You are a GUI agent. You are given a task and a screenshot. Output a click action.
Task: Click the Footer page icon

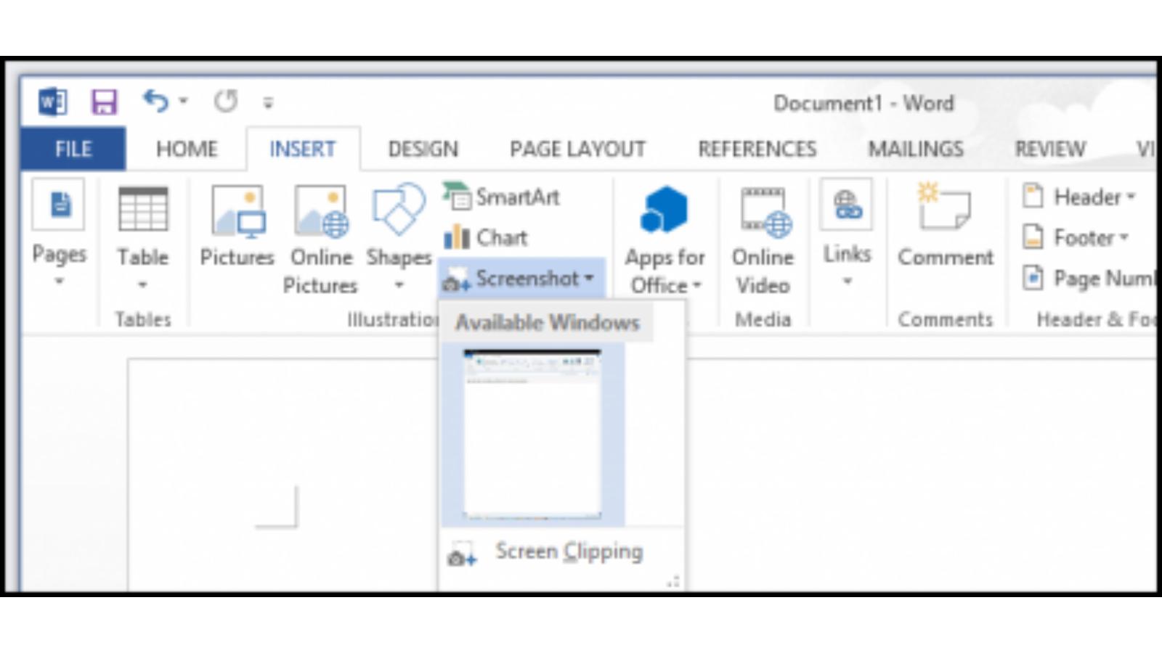point(1033,237)
